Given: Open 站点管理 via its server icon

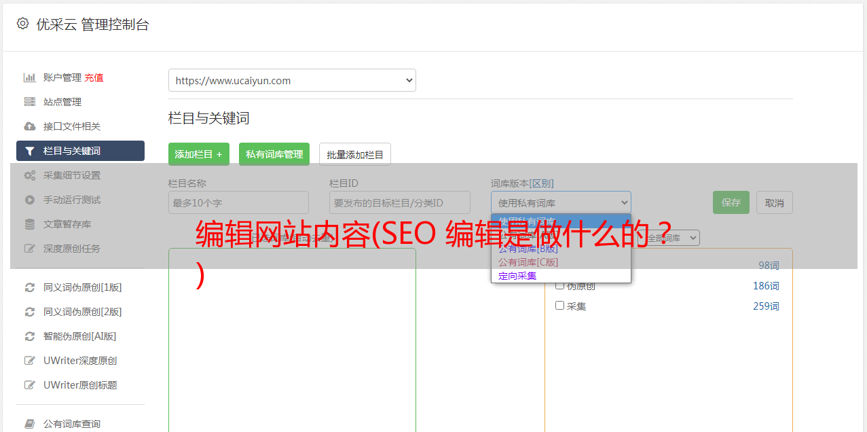Looking at the screenshot, I should point(29,102).
